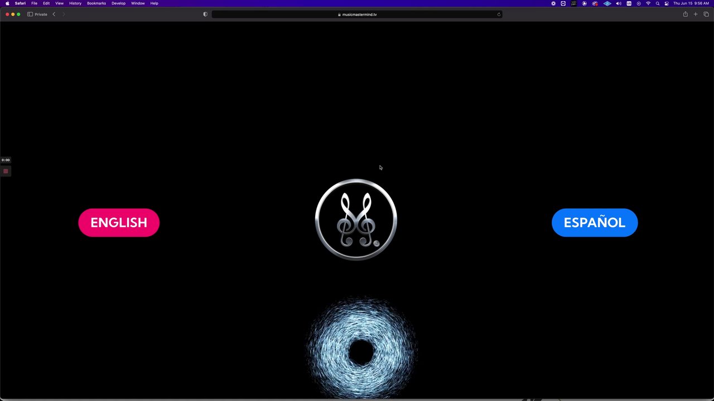Open the Privacy Report shield icon
Image resolution: width=714 pixels, height=401 pixels.
pos(205,14)
